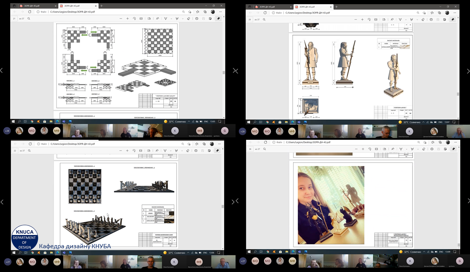This screenshot has width=470, height=272.
Task: Rotate the PDF in the page 21 window
Action: point(134,19)
